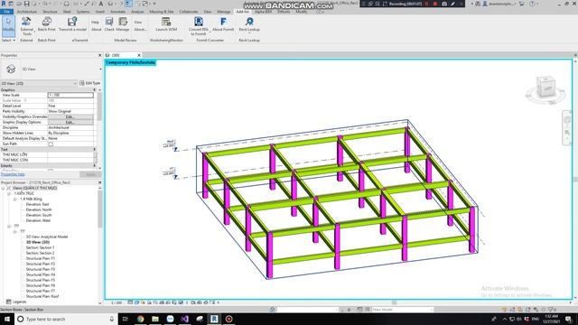Screen dimensions: 578x325
Task: Select the Modify tool in the ribbon
Action: coord(8,26)
